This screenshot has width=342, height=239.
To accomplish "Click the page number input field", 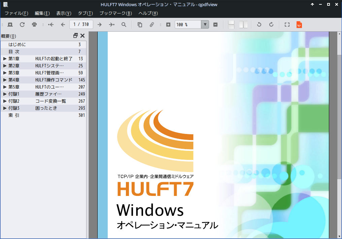I will pos(81,25).
